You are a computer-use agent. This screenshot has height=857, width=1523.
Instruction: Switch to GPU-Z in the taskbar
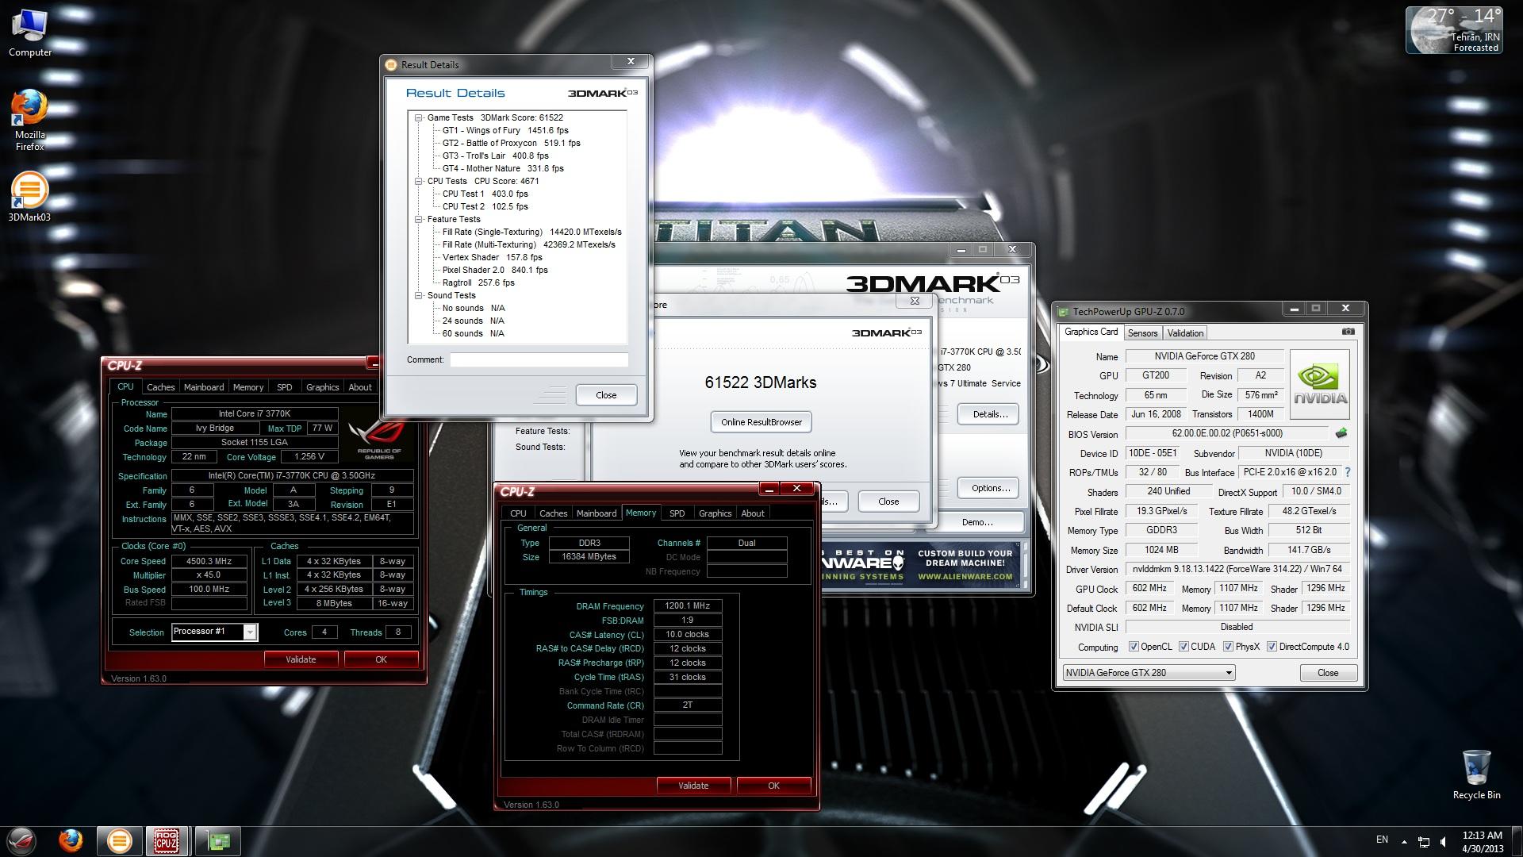pyautogui.click(x=217, y=840)
